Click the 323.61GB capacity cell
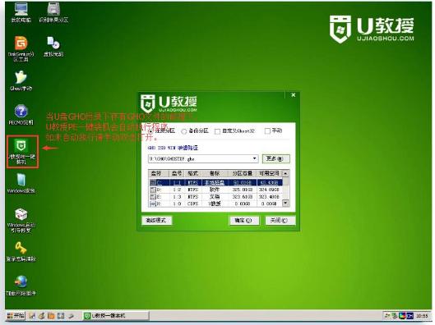This screenshot has width=435, height=325. [x=243, y=196]
